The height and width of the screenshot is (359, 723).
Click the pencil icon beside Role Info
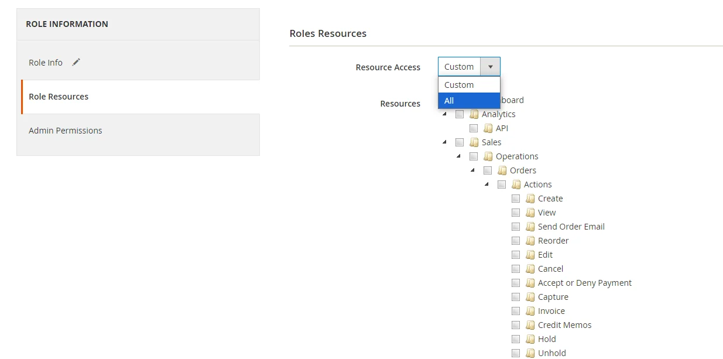(x=76, y=62)
